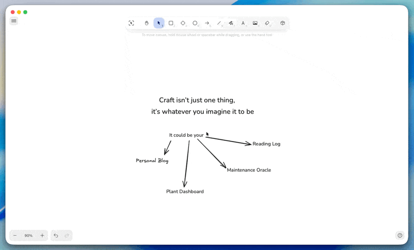The width and height of the screenshot is (414, 250).
Task: Undo the last action
Action: click(56, 236)
